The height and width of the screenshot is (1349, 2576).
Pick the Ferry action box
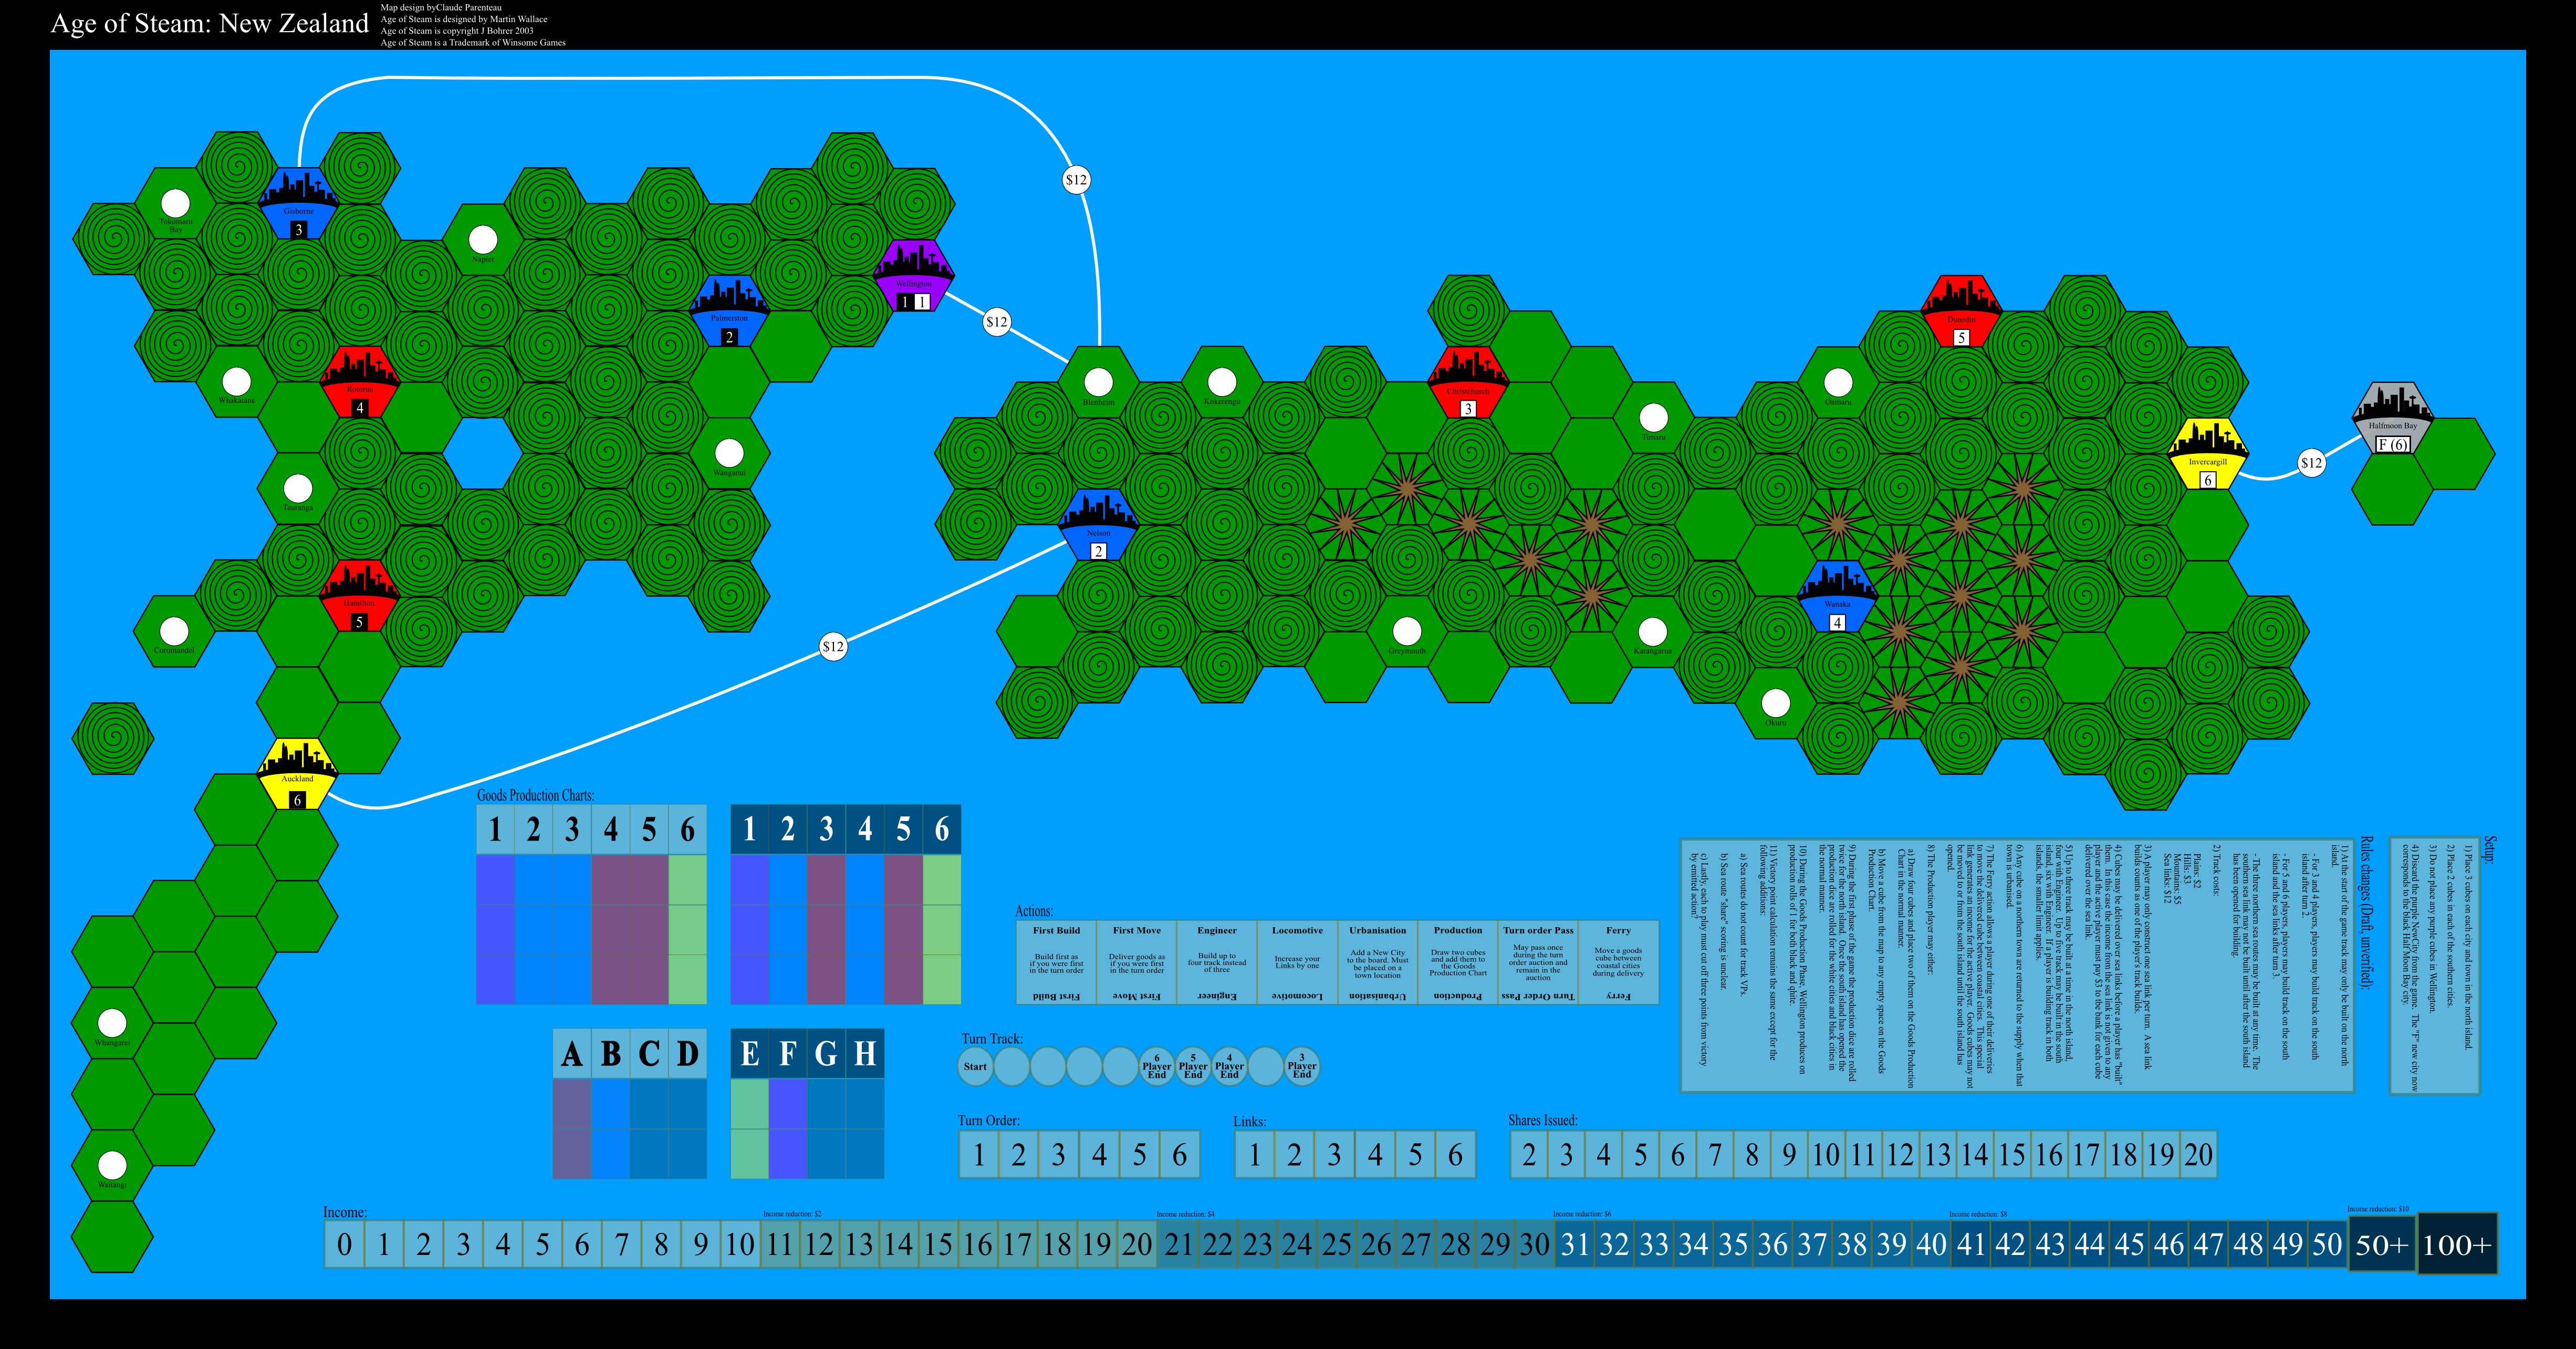point(1618,962)
